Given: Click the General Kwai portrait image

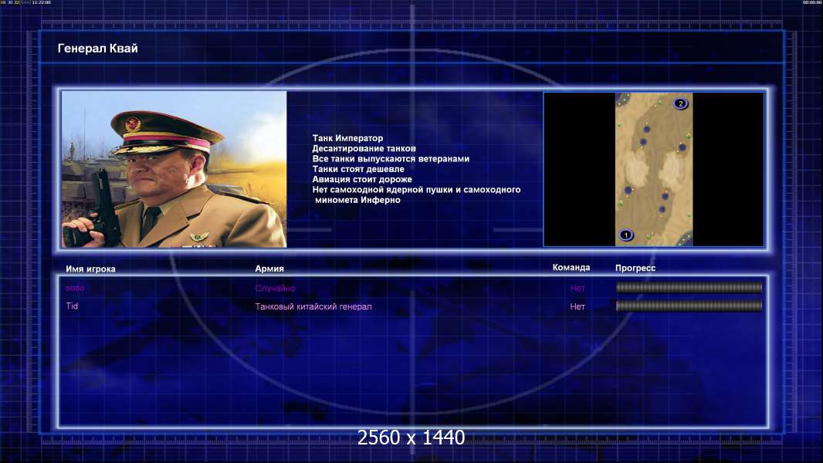Looking at the screenshot, I should (174, 169).
